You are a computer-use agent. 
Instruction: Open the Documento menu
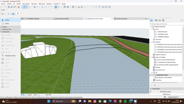pyautogui.click(x=26, y=4)
